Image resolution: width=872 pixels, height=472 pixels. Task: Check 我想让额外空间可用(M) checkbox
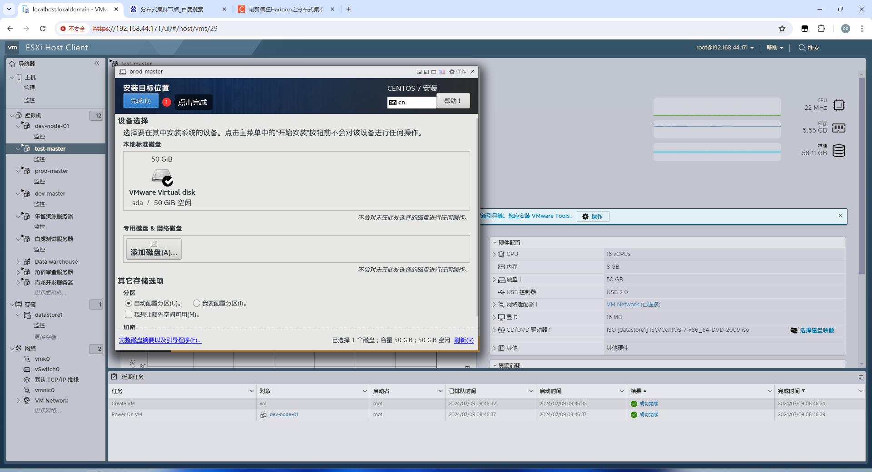[129, 315]
